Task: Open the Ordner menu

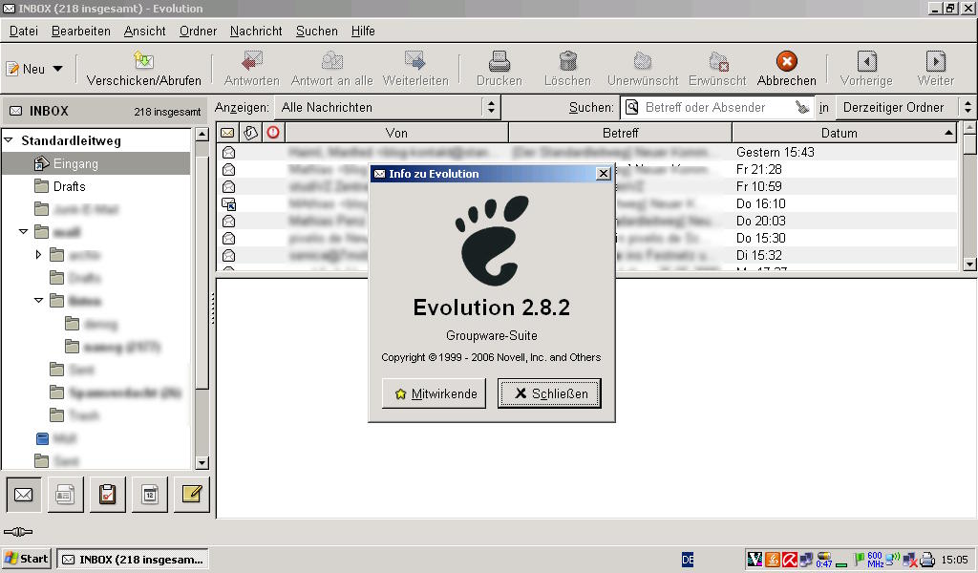Action: 198,31
